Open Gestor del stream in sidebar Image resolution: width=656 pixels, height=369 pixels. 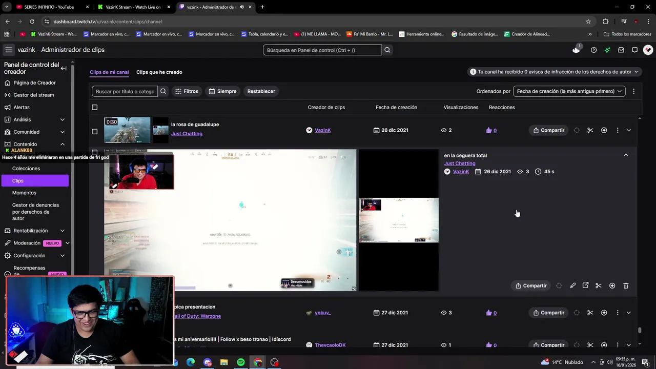coord(33,95)
